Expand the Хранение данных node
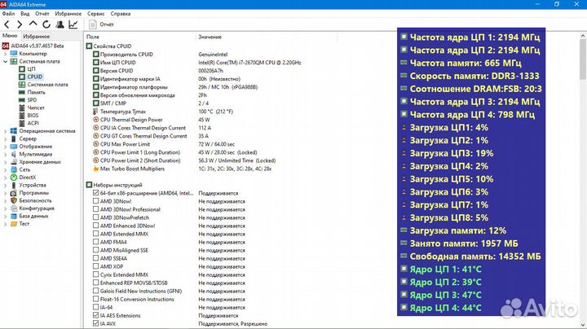The width and height of the screenshot is (587, 329). tap(5, 162)
